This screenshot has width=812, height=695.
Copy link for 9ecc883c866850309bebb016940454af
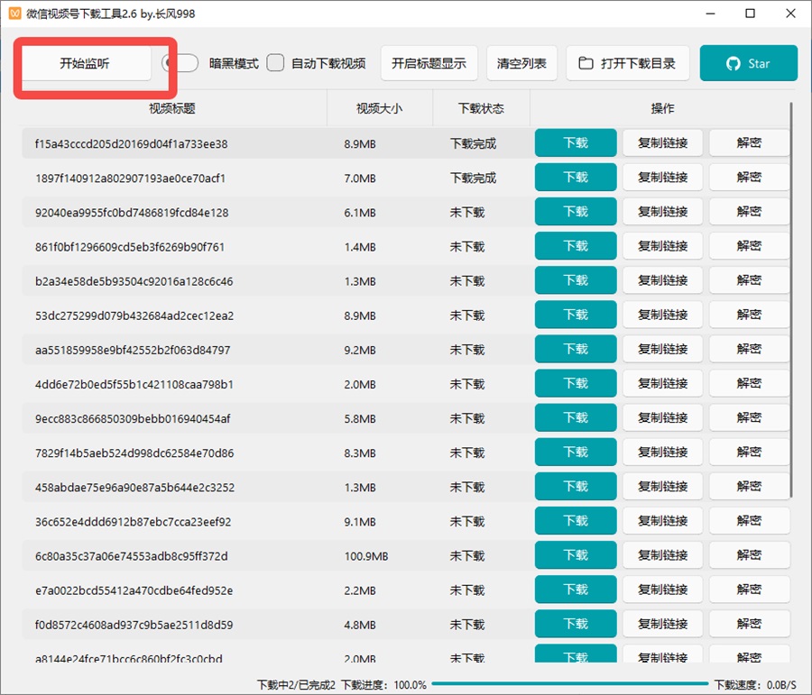tap(662, 417)
